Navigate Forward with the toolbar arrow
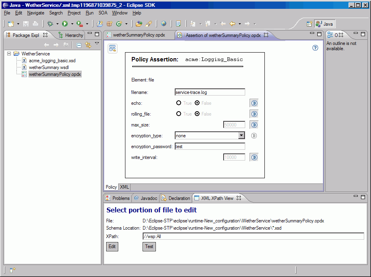Image resolution: width=371 pixels, height=277 pixels. pyautogui.click(x=247, y=24)
